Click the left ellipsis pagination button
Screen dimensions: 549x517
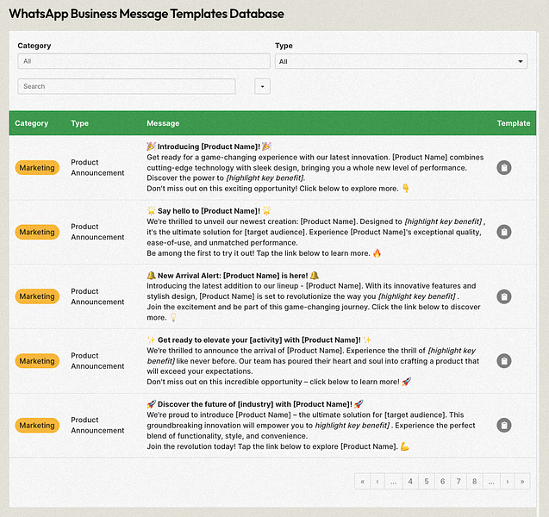pyautogui.click(x=394, y=482)
